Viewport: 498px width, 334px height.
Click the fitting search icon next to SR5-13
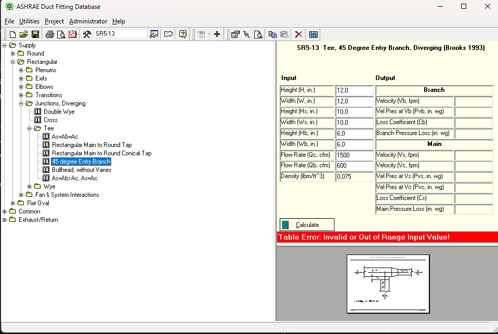(x=154, y=34)
